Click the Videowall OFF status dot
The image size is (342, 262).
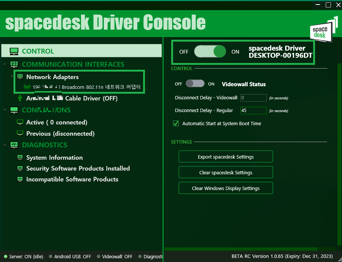pos(99,256)
